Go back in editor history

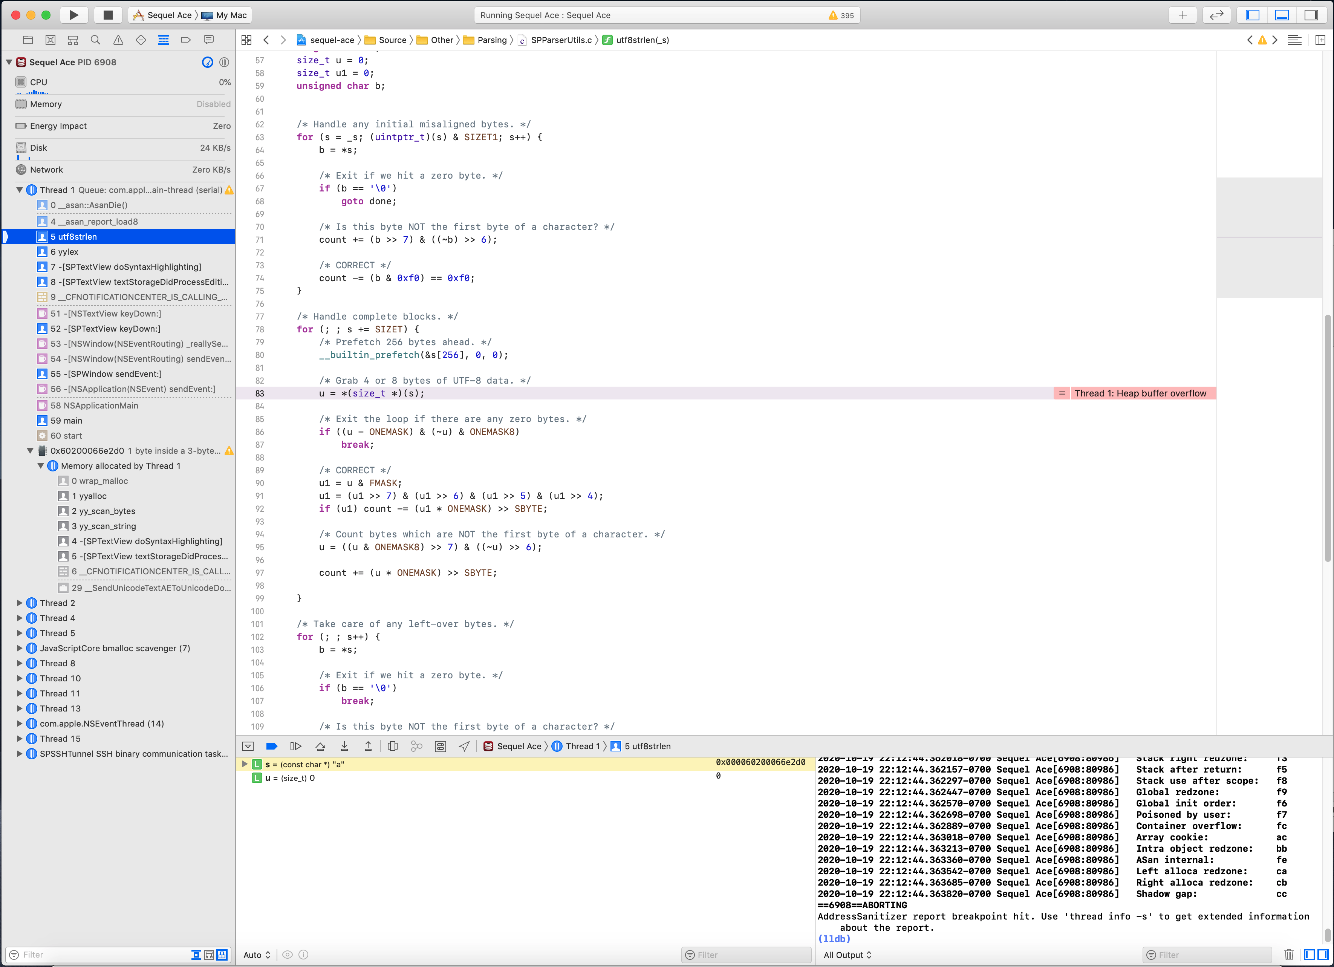(266, 40)
